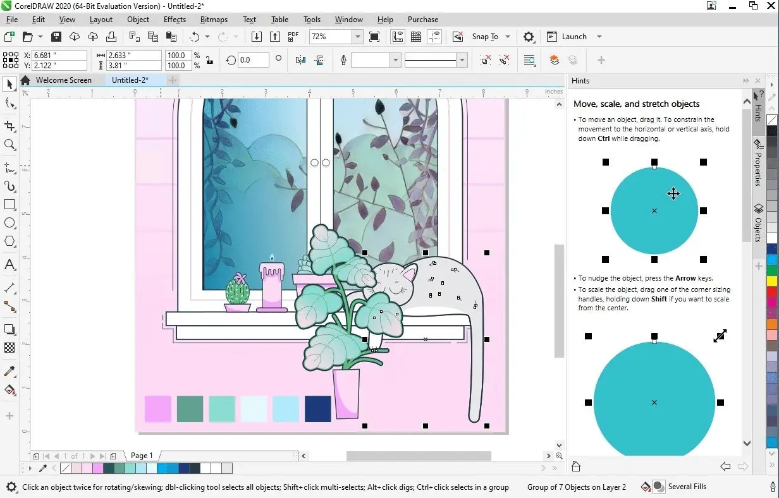The width and height of the screenshot is (779, 498).
Task: Choose the Crop tool
Action: point(9,126)
